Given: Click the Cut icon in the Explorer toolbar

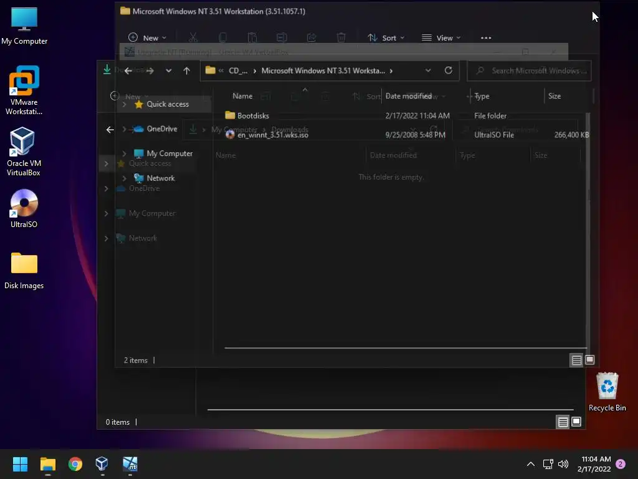Looking at the screenshot, I should [x=193, y=38].
